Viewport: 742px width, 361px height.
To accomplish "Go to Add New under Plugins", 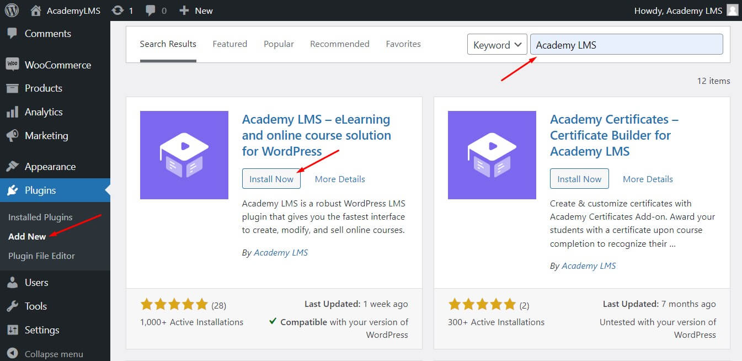I will (26, 236).
